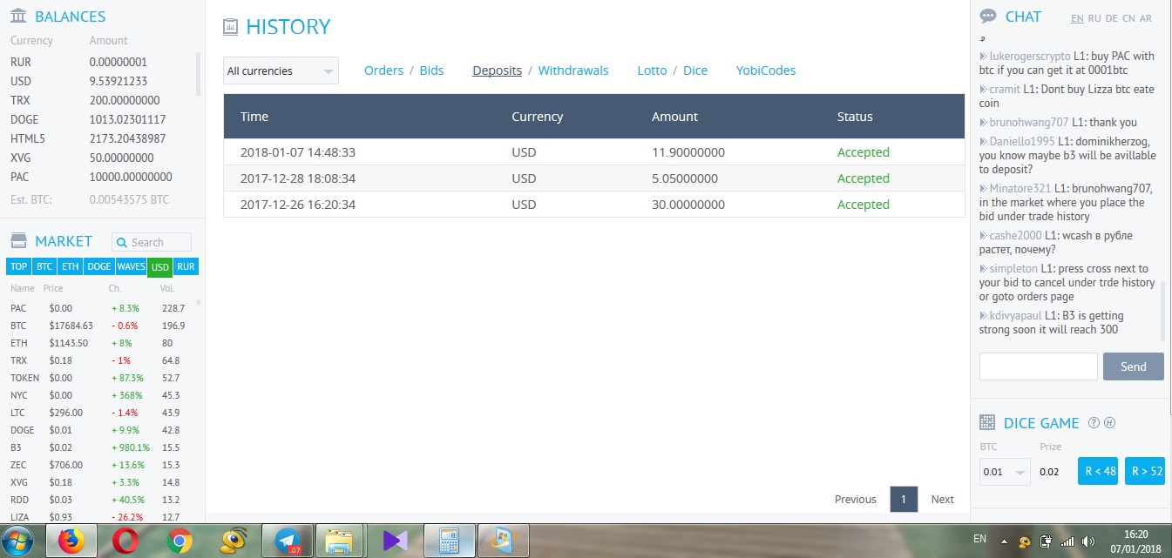This screenshot has width=1172, height=558.
Task: Open Telegram from the taskbar
Action: coord(288,541)
